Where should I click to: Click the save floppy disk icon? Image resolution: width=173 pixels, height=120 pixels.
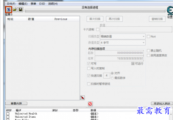(21, 10)
